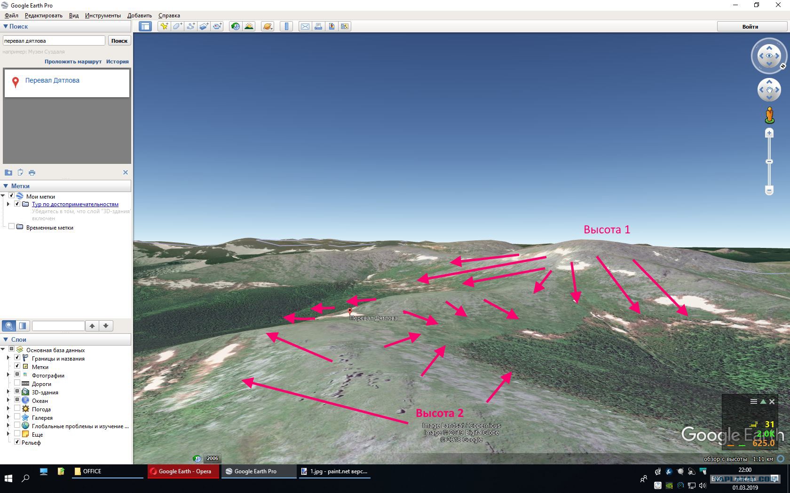The width and height of the screenshot is (790, 493).
Task: Click the Поиск search button
Action: tap(119, 41)
